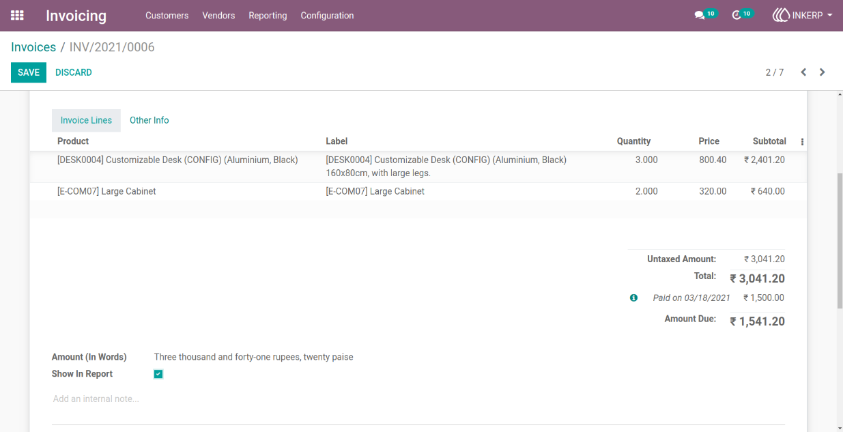Go to previous record arrow
843x432 pixels.
point(803,72)
